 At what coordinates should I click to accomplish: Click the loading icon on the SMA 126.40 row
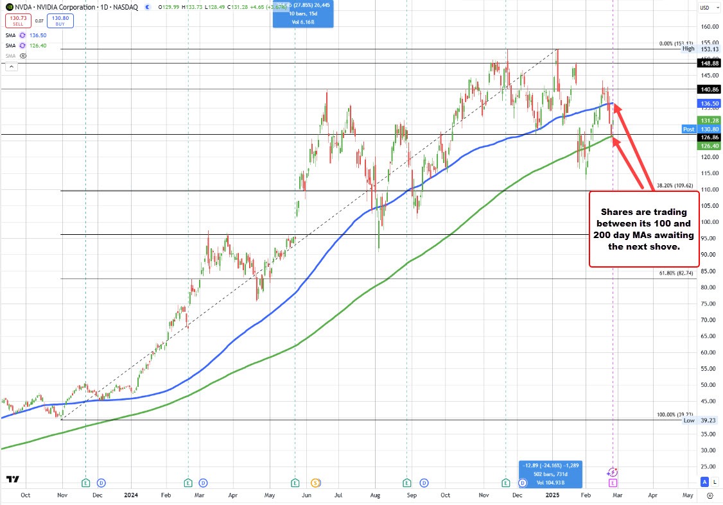click(22, 46)
